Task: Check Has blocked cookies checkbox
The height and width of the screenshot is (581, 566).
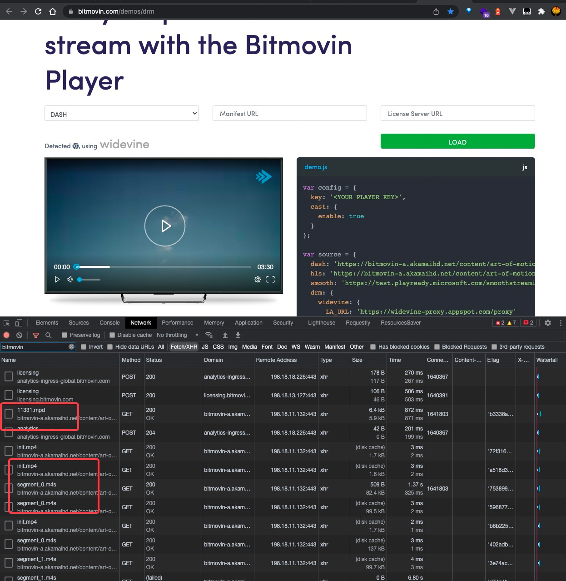Action: [x=373, y=347]
